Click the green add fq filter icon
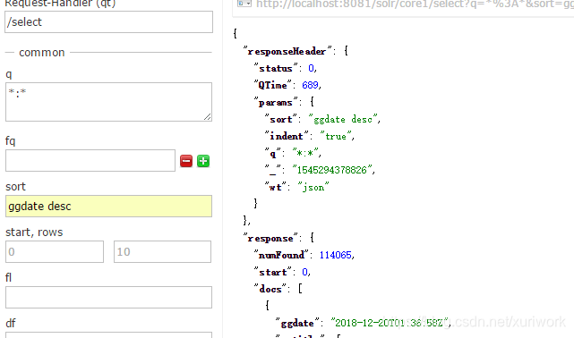The image size is (574, 338). coord(203,161)
